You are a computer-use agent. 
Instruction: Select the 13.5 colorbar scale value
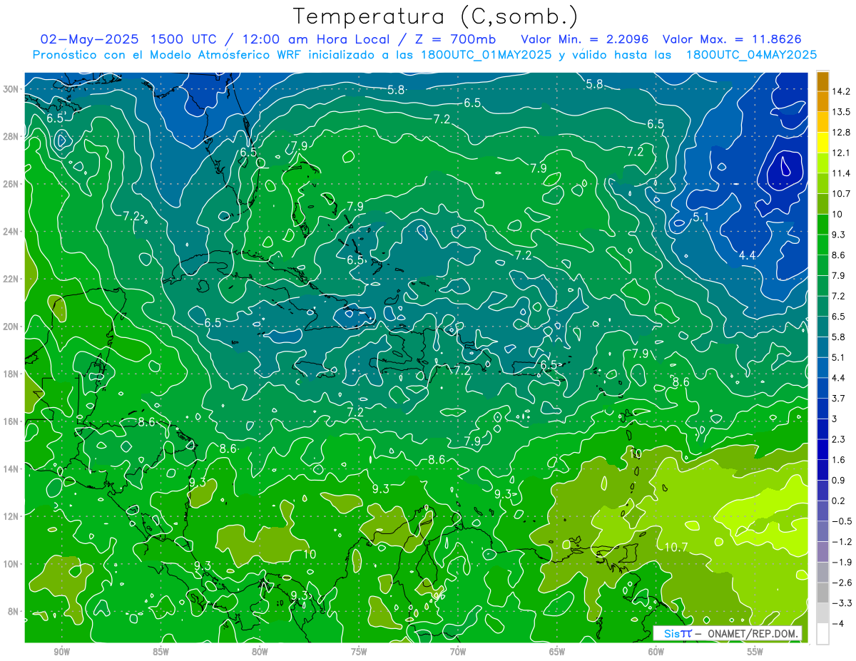point(841,112)
